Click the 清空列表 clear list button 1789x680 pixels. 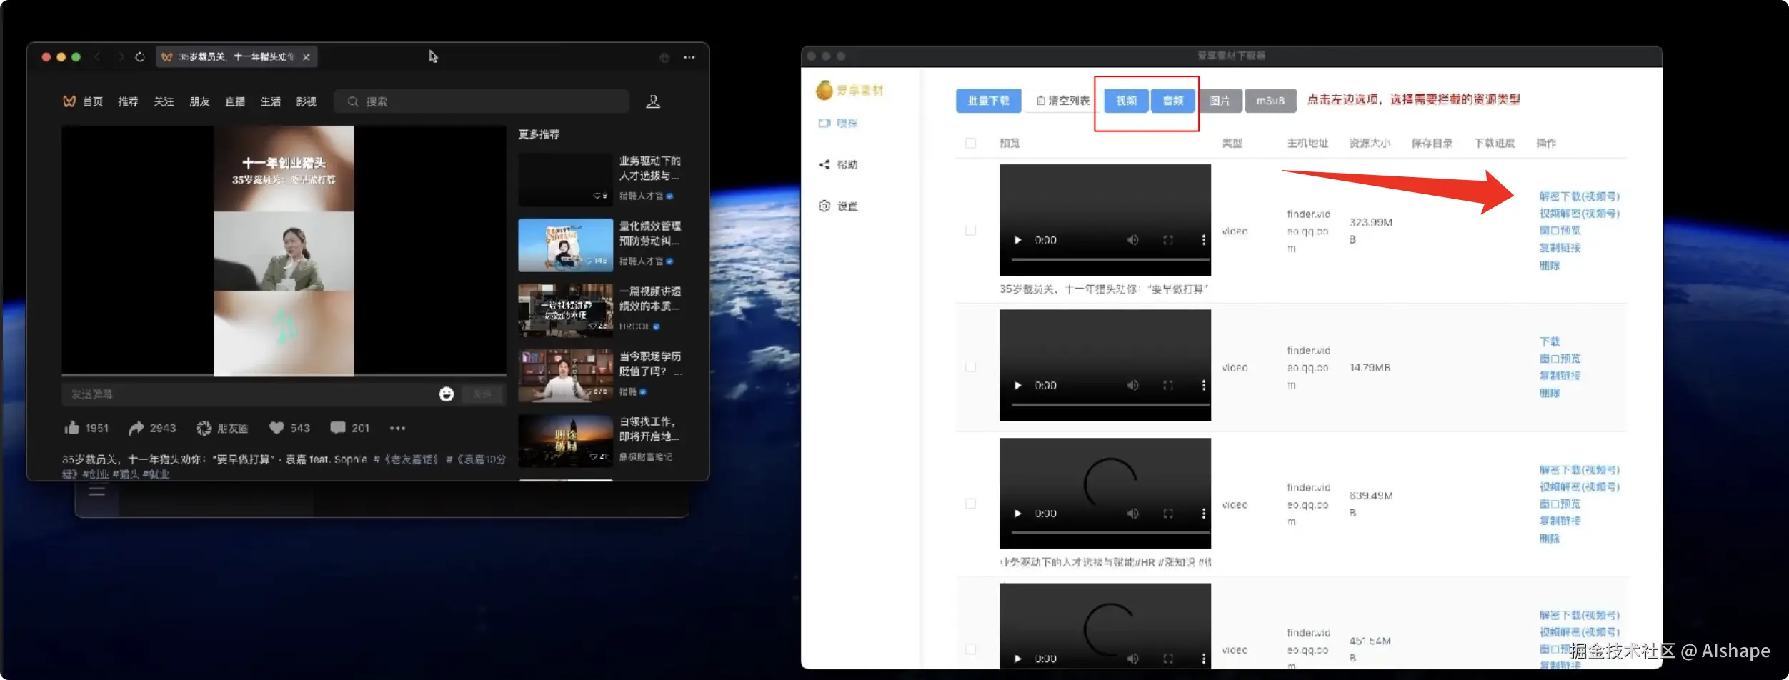pos(1063,101)
